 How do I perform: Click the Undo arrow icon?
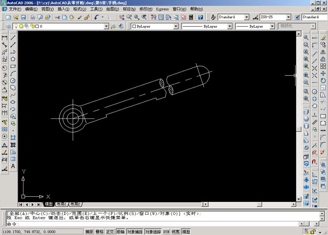96,17
